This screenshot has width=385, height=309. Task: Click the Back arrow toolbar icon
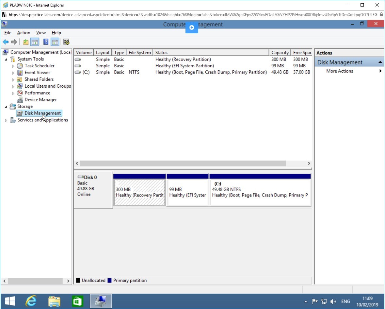[x=6, y=42]
